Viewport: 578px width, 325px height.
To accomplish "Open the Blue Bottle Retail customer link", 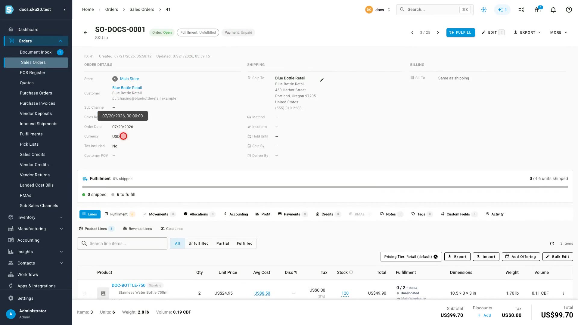I will click(127, 88).
